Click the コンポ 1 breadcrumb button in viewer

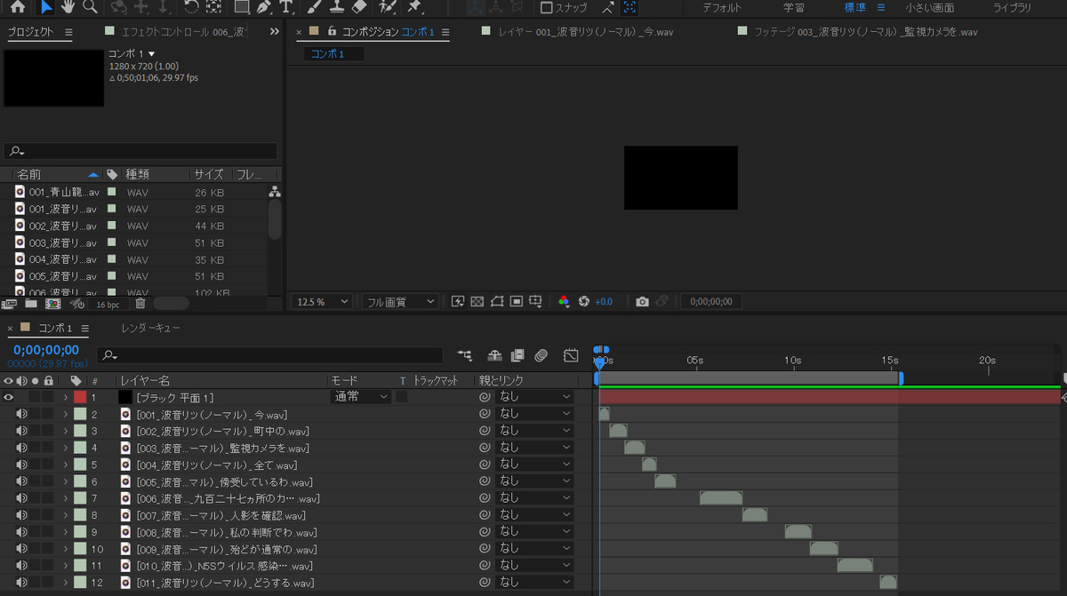[x=334, y=54]
